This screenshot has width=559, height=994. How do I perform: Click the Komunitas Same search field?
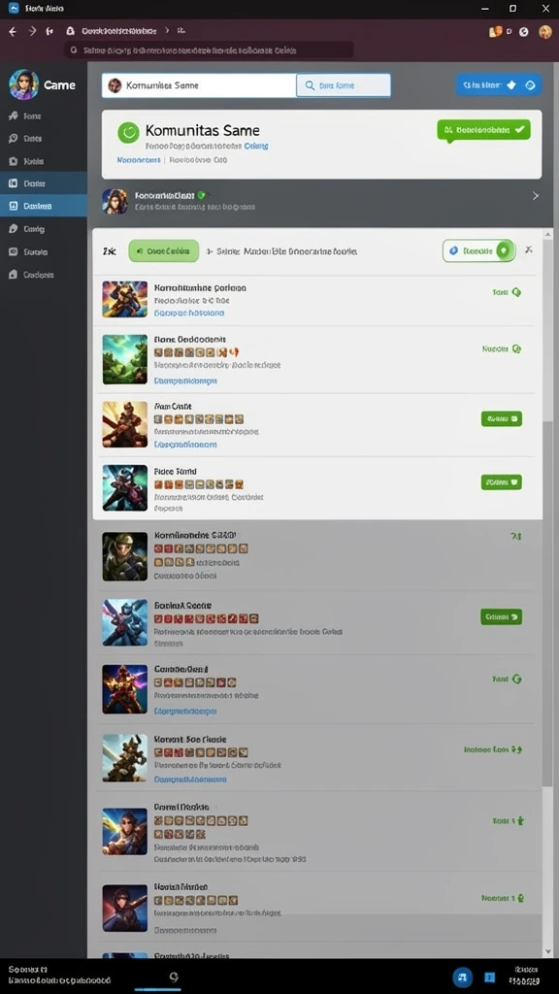(199, 85)
